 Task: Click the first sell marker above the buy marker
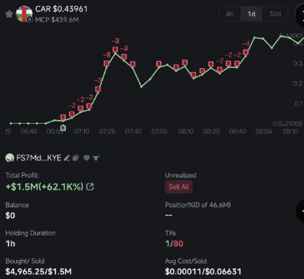(63, 117)
